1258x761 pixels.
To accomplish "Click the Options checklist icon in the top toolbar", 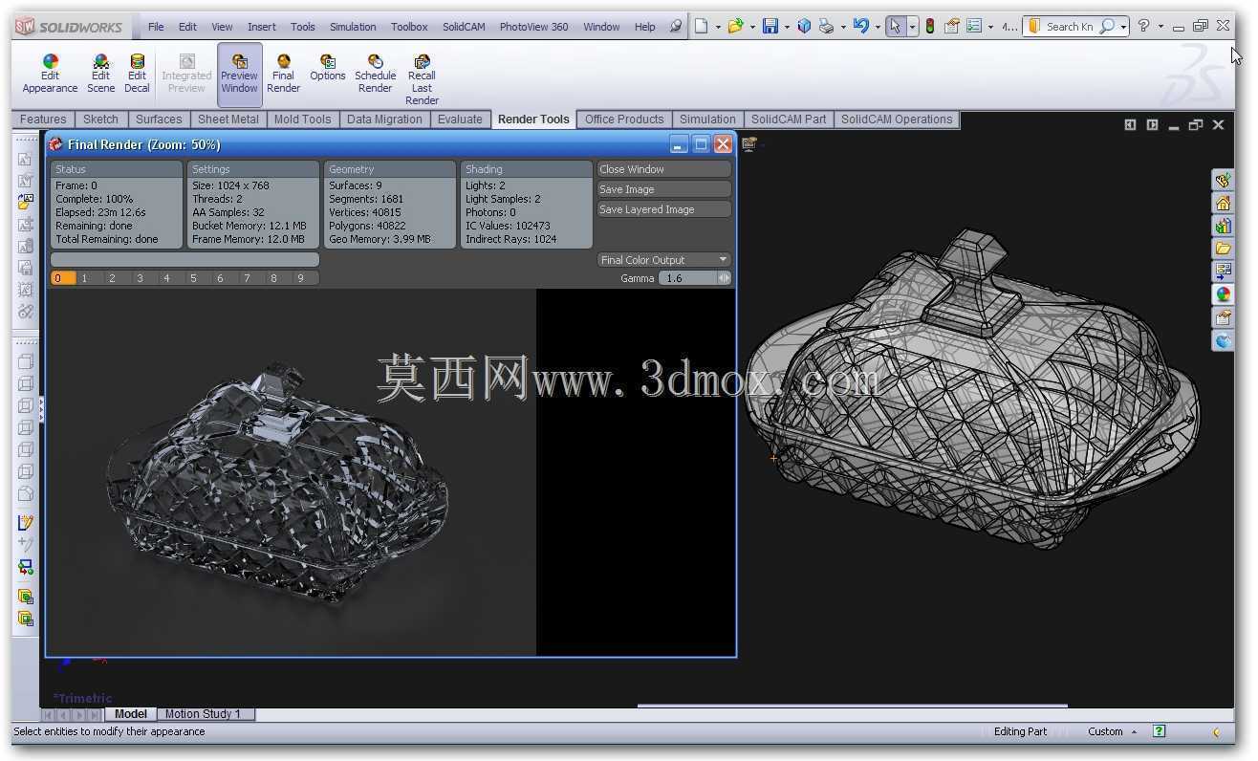I will (974, 27).
